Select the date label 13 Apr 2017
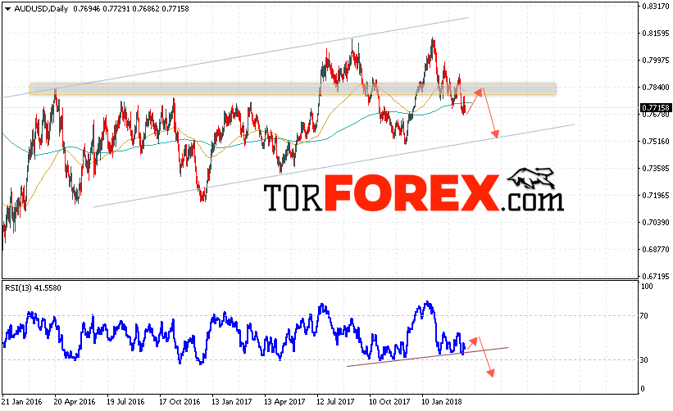Viewport: 673px width, 411px height. pyautogui.click(x=284, y=402)
